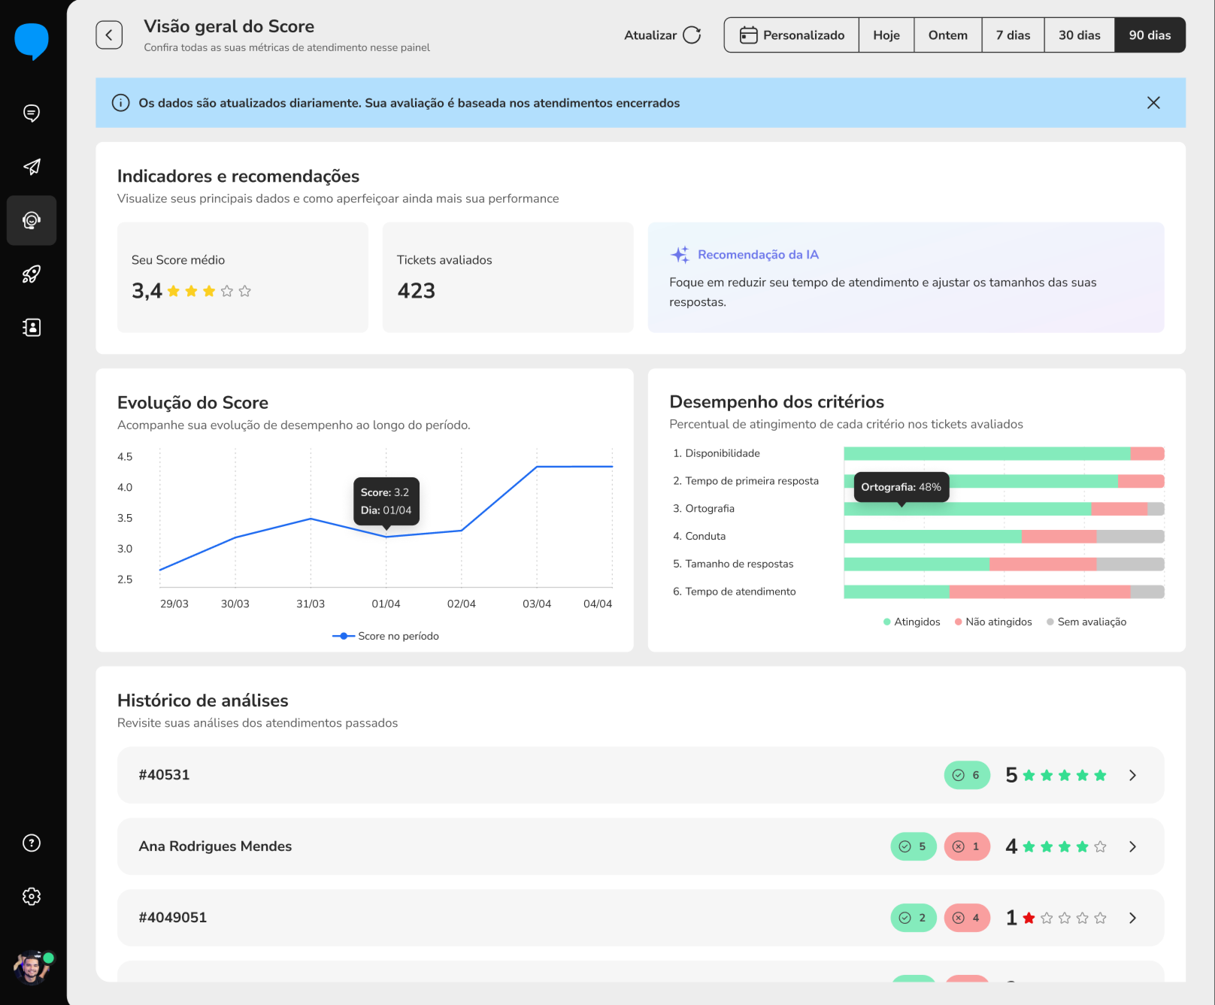The image size is (1215, 1005).
Task: Select the Hoje period tab
Action: tap(886, 35)
